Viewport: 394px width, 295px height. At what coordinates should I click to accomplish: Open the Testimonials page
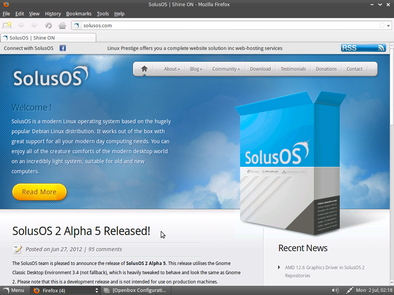(293, 69)
